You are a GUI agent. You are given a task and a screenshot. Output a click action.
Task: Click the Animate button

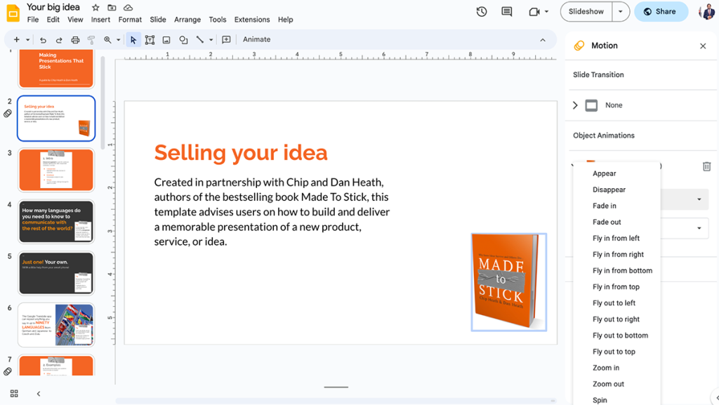coord(256,39)
